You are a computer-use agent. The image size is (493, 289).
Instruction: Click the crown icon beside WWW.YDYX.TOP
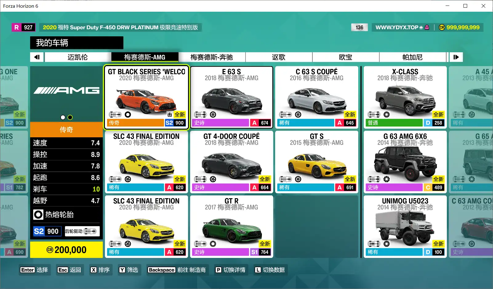pos(421,27)
